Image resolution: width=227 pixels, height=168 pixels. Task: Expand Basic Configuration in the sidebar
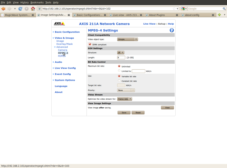pos(67,32)
